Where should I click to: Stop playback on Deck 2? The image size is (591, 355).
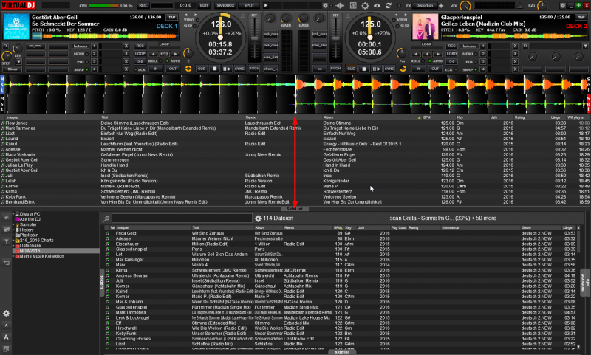point(363,69)
